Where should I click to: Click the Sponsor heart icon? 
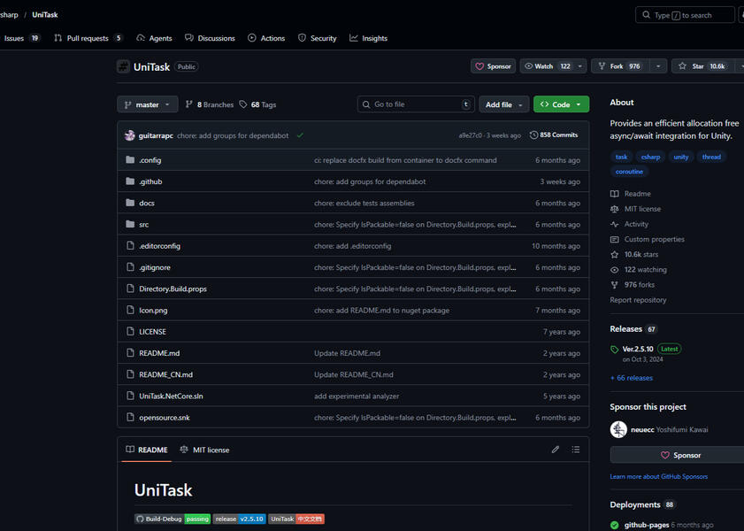[478, 65]
